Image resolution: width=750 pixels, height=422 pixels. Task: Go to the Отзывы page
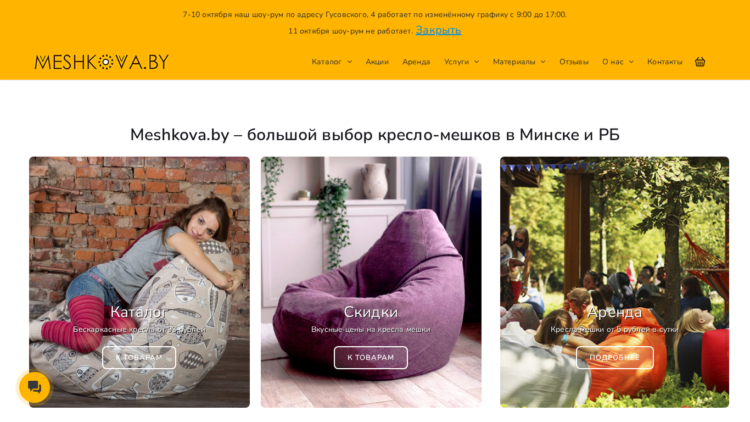(574, 62)
